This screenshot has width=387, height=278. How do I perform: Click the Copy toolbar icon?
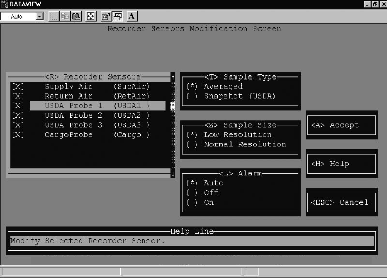(65, 17)
